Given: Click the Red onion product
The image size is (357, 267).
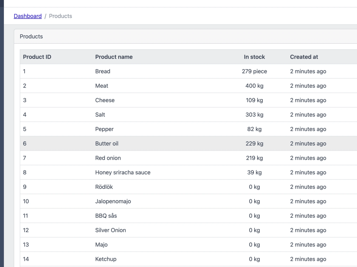Looking at the screenshot, I should click(108, 158).
